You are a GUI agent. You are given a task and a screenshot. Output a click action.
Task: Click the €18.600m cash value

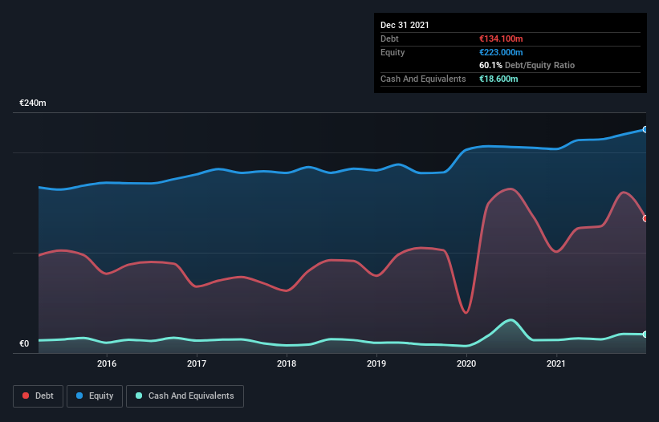[498, 79]
